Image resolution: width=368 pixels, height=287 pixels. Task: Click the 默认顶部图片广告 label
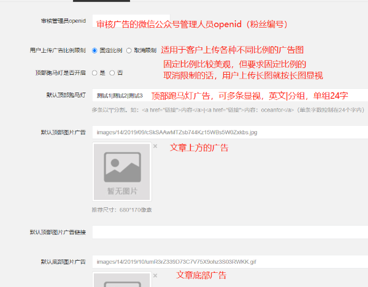click(63, 132)
